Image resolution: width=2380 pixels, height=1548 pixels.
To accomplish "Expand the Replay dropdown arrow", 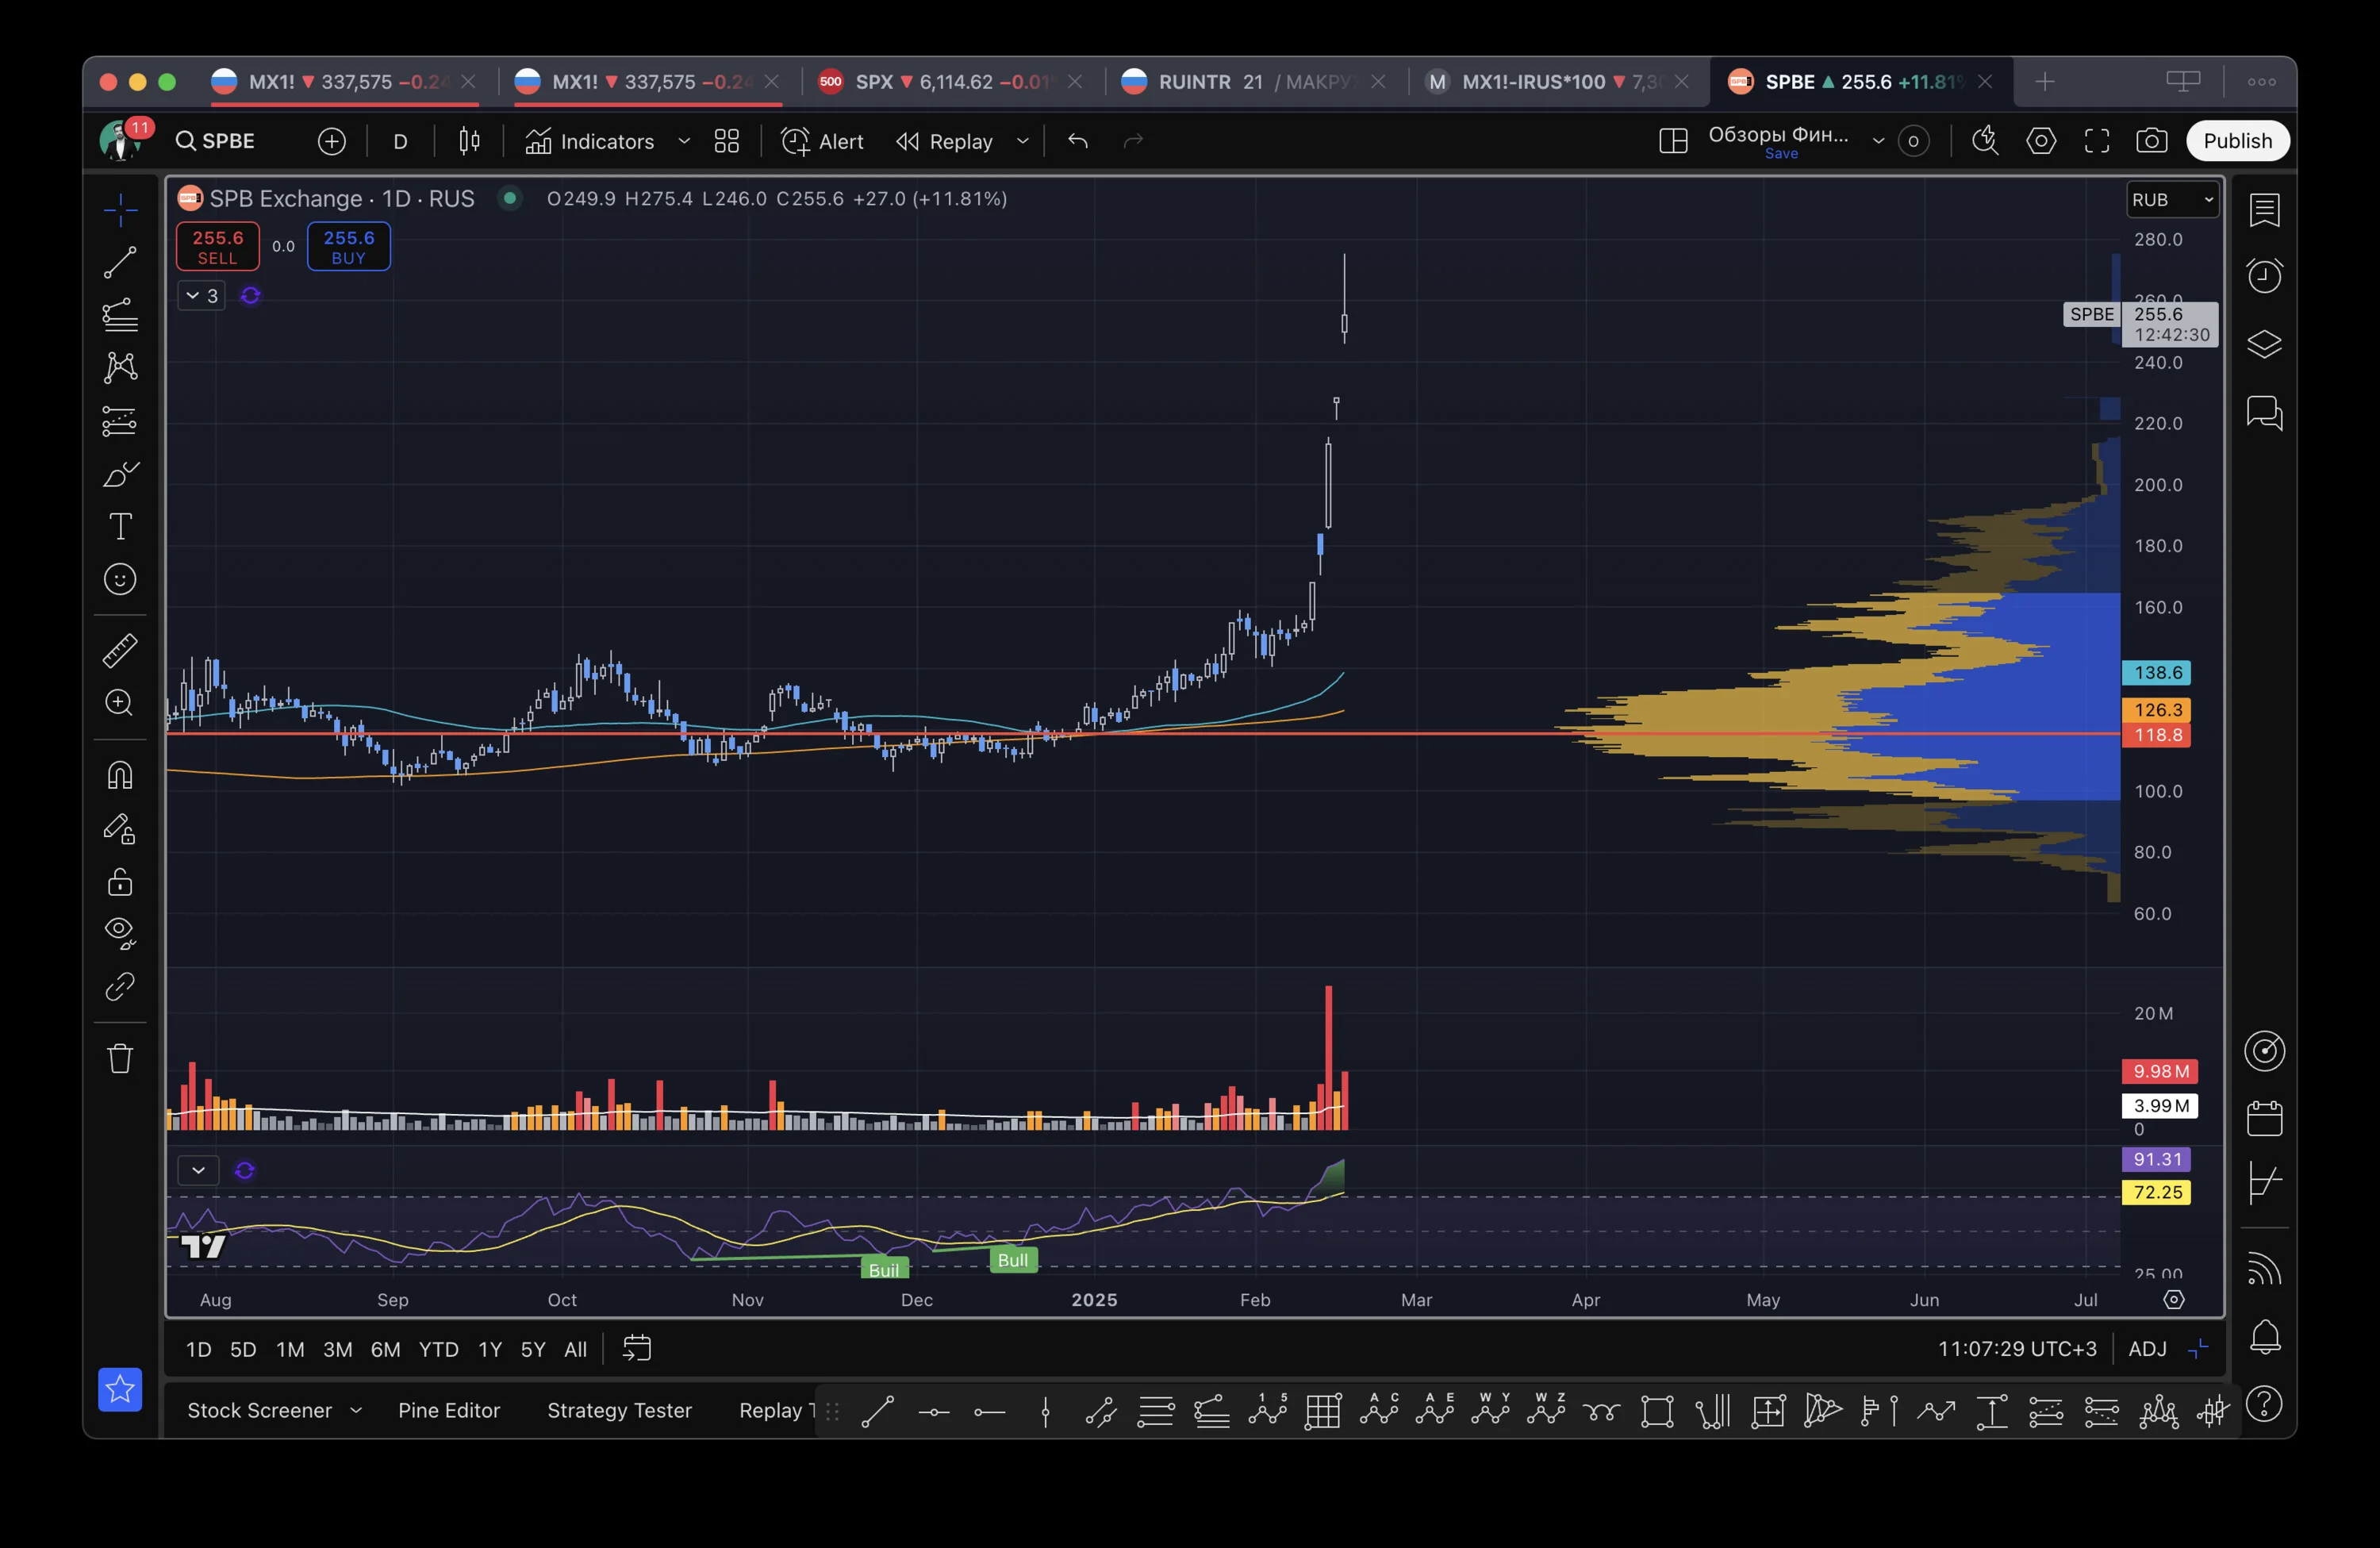I will (x=1022, y=141).
